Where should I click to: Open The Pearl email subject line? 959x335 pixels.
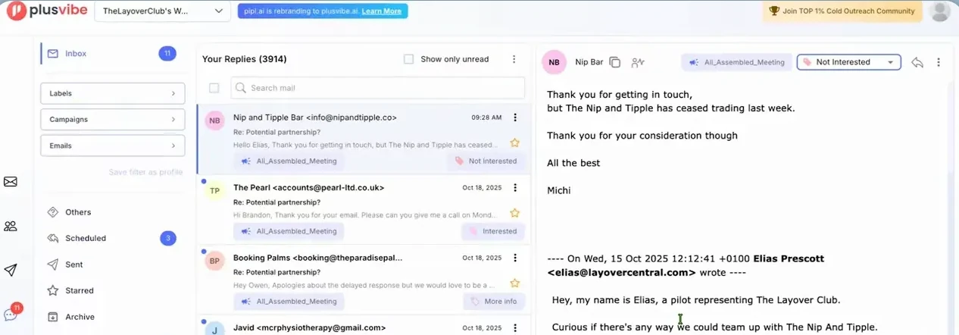(x=276, y=202)
